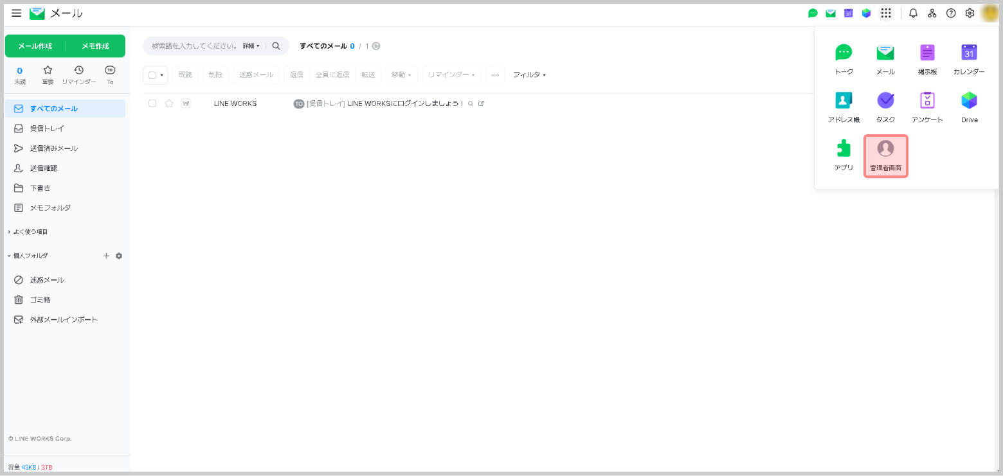Expand the よく使う項目 section
Viewport: 1003px width, 476px height.
[x=28, y=232]
